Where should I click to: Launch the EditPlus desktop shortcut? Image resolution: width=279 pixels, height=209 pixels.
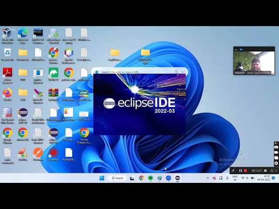tap(23, 155)
